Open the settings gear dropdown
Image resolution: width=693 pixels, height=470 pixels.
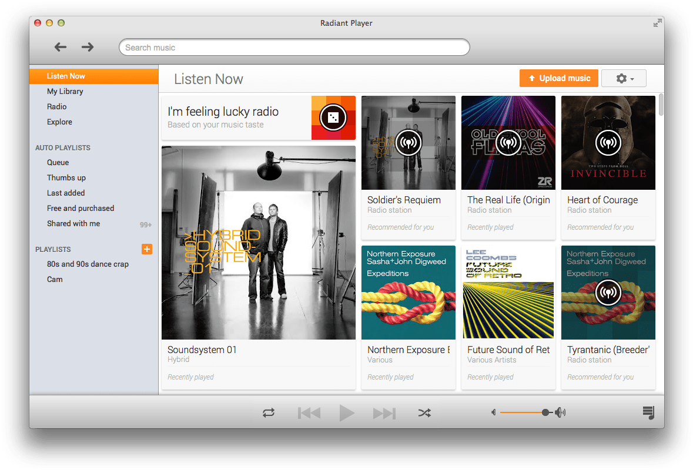point(624,78)
